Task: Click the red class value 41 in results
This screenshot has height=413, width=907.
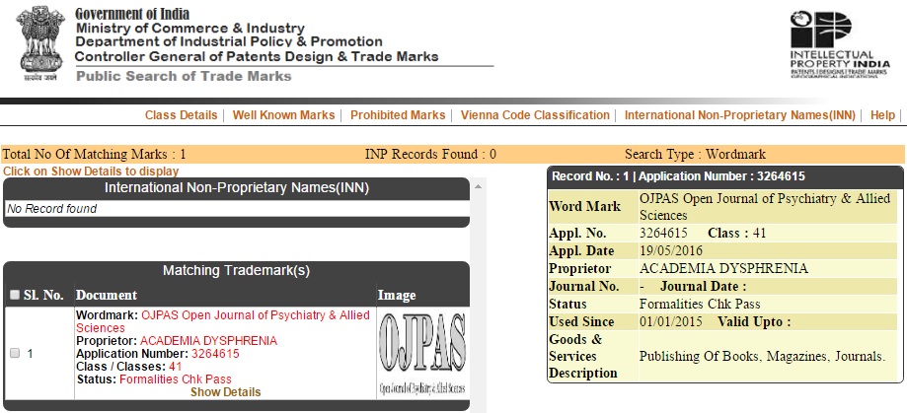Action: [x=176, y=367]
